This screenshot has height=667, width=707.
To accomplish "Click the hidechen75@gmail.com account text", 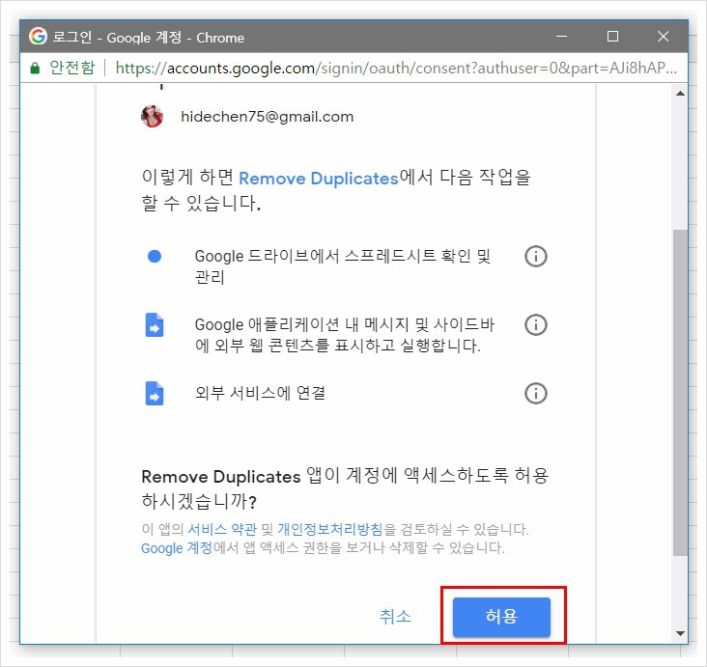I will pyautogui.click(x=267, y=117).
